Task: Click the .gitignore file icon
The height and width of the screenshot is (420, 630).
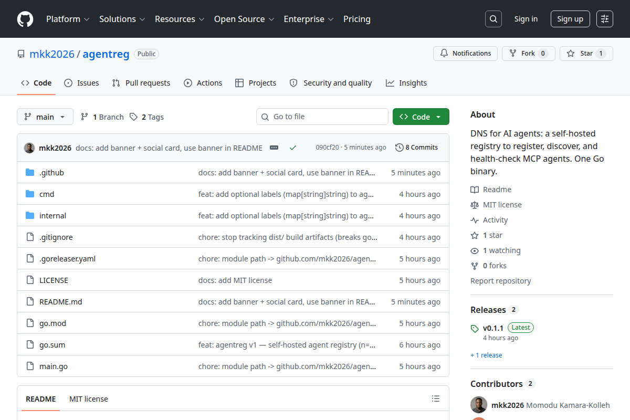Action: tap(30, 237)
